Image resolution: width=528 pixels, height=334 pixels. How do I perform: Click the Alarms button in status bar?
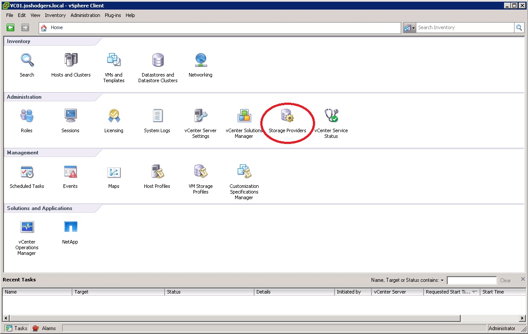click(44, 328)
